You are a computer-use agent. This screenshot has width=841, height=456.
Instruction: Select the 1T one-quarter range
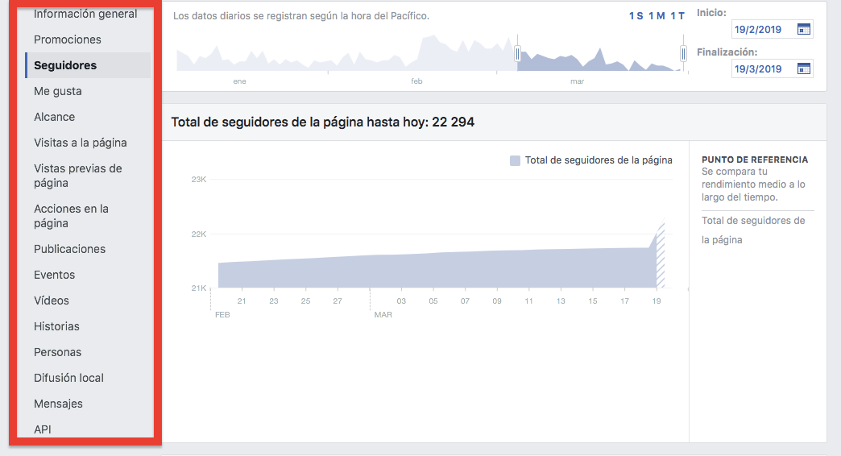click(677, 16)
